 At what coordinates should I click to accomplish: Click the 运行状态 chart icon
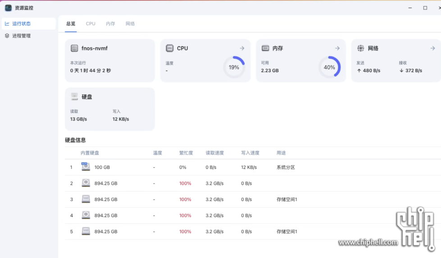pos(7,23)
